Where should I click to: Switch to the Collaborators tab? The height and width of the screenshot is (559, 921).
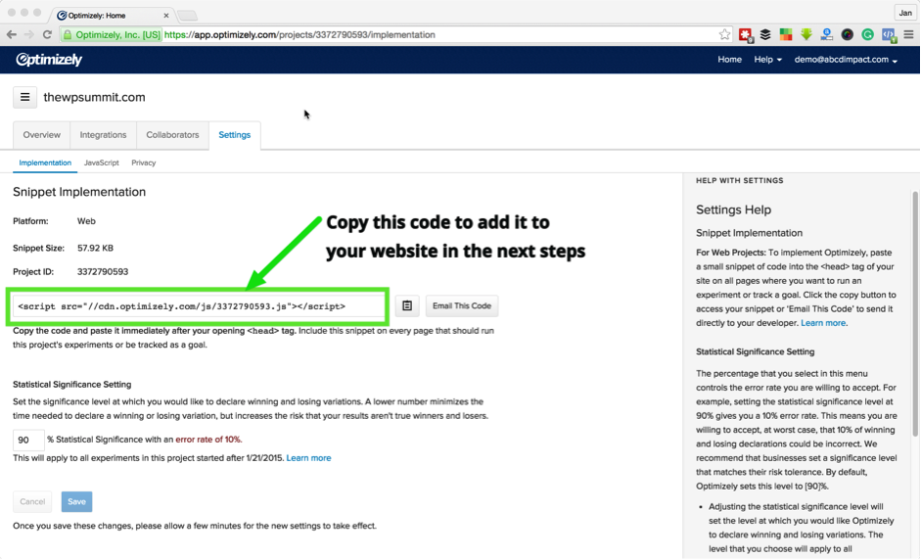pos(172,135)
